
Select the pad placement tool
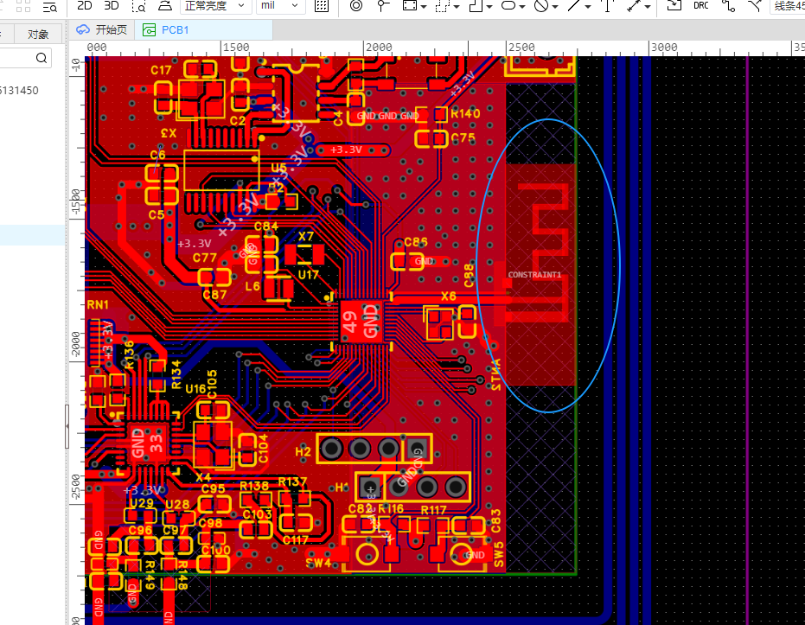click(383, 6)
